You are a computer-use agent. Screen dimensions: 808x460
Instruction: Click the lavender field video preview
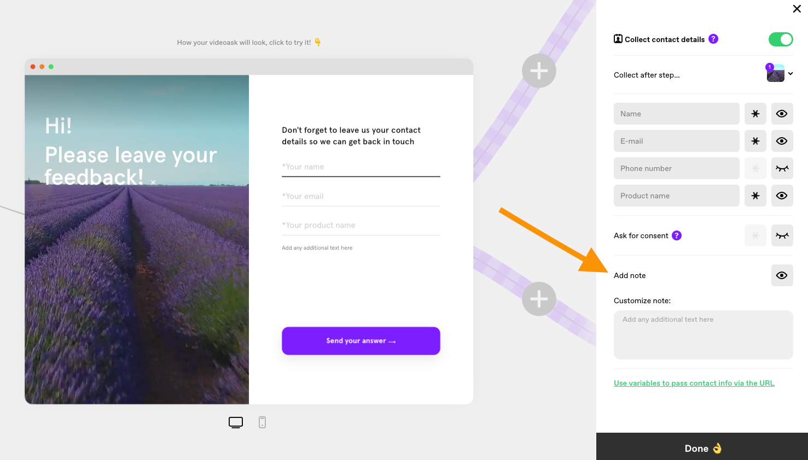[x=137, y=240]
